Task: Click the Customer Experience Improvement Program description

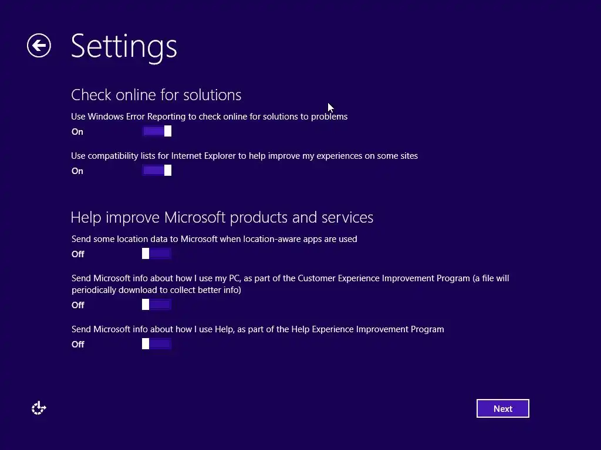Action: click(290, 284)
